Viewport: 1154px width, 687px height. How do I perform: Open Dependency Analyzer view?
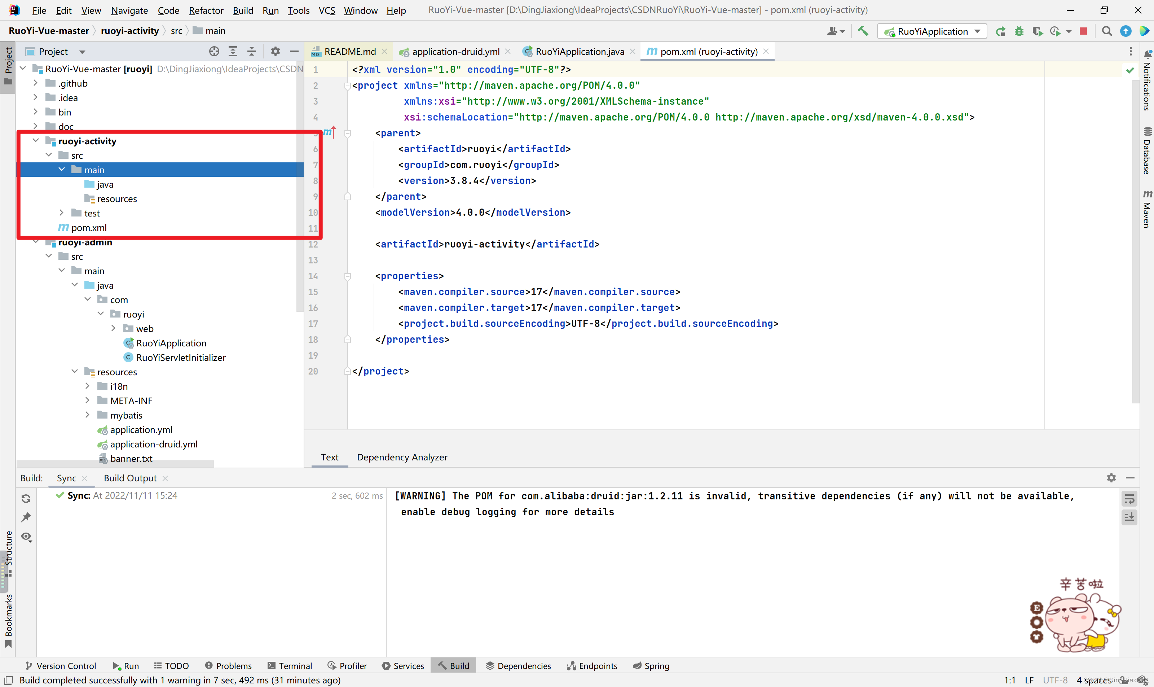coord(402,457)
